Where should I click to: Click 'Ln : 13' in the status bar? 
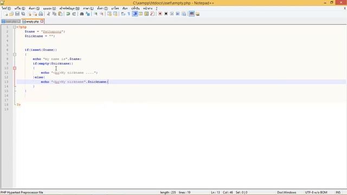(x=215, y=192)
